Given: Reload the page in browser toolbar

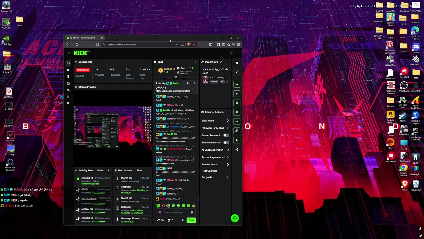Looking at the screenshot, I should point(77,44).
